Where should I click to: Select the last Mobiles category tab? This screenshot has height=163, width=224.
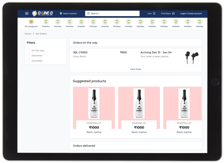click(x=199, y=23)
